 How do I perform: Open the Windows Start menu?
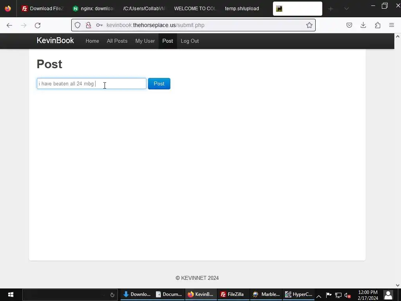point(11,295)
